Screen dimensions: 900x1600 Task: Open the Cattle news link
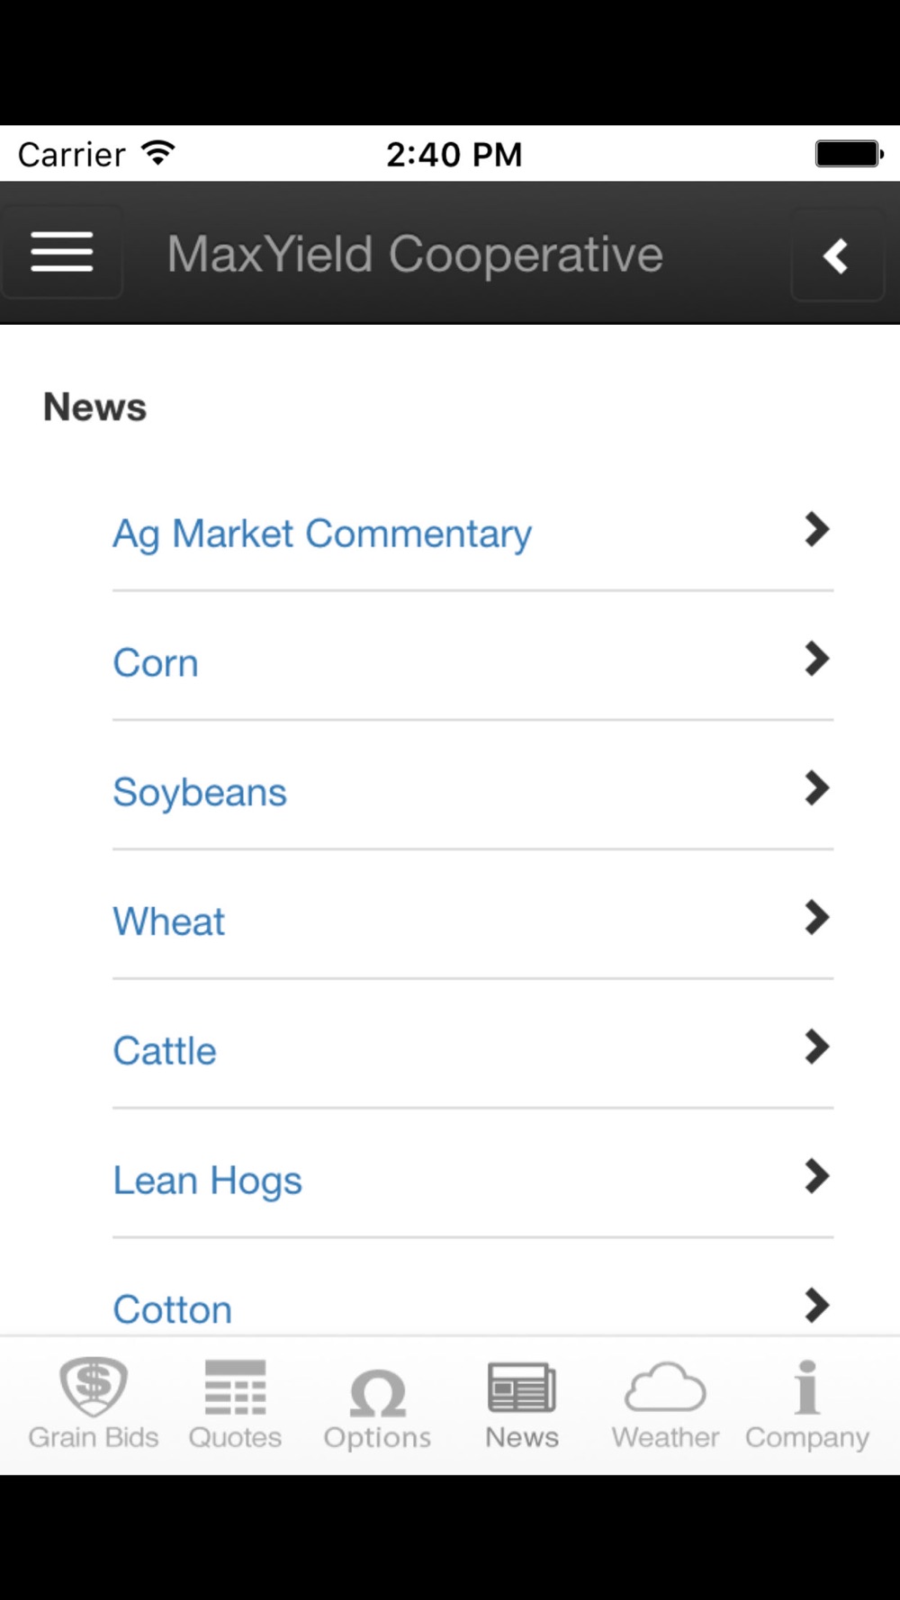pos(165,1051)
